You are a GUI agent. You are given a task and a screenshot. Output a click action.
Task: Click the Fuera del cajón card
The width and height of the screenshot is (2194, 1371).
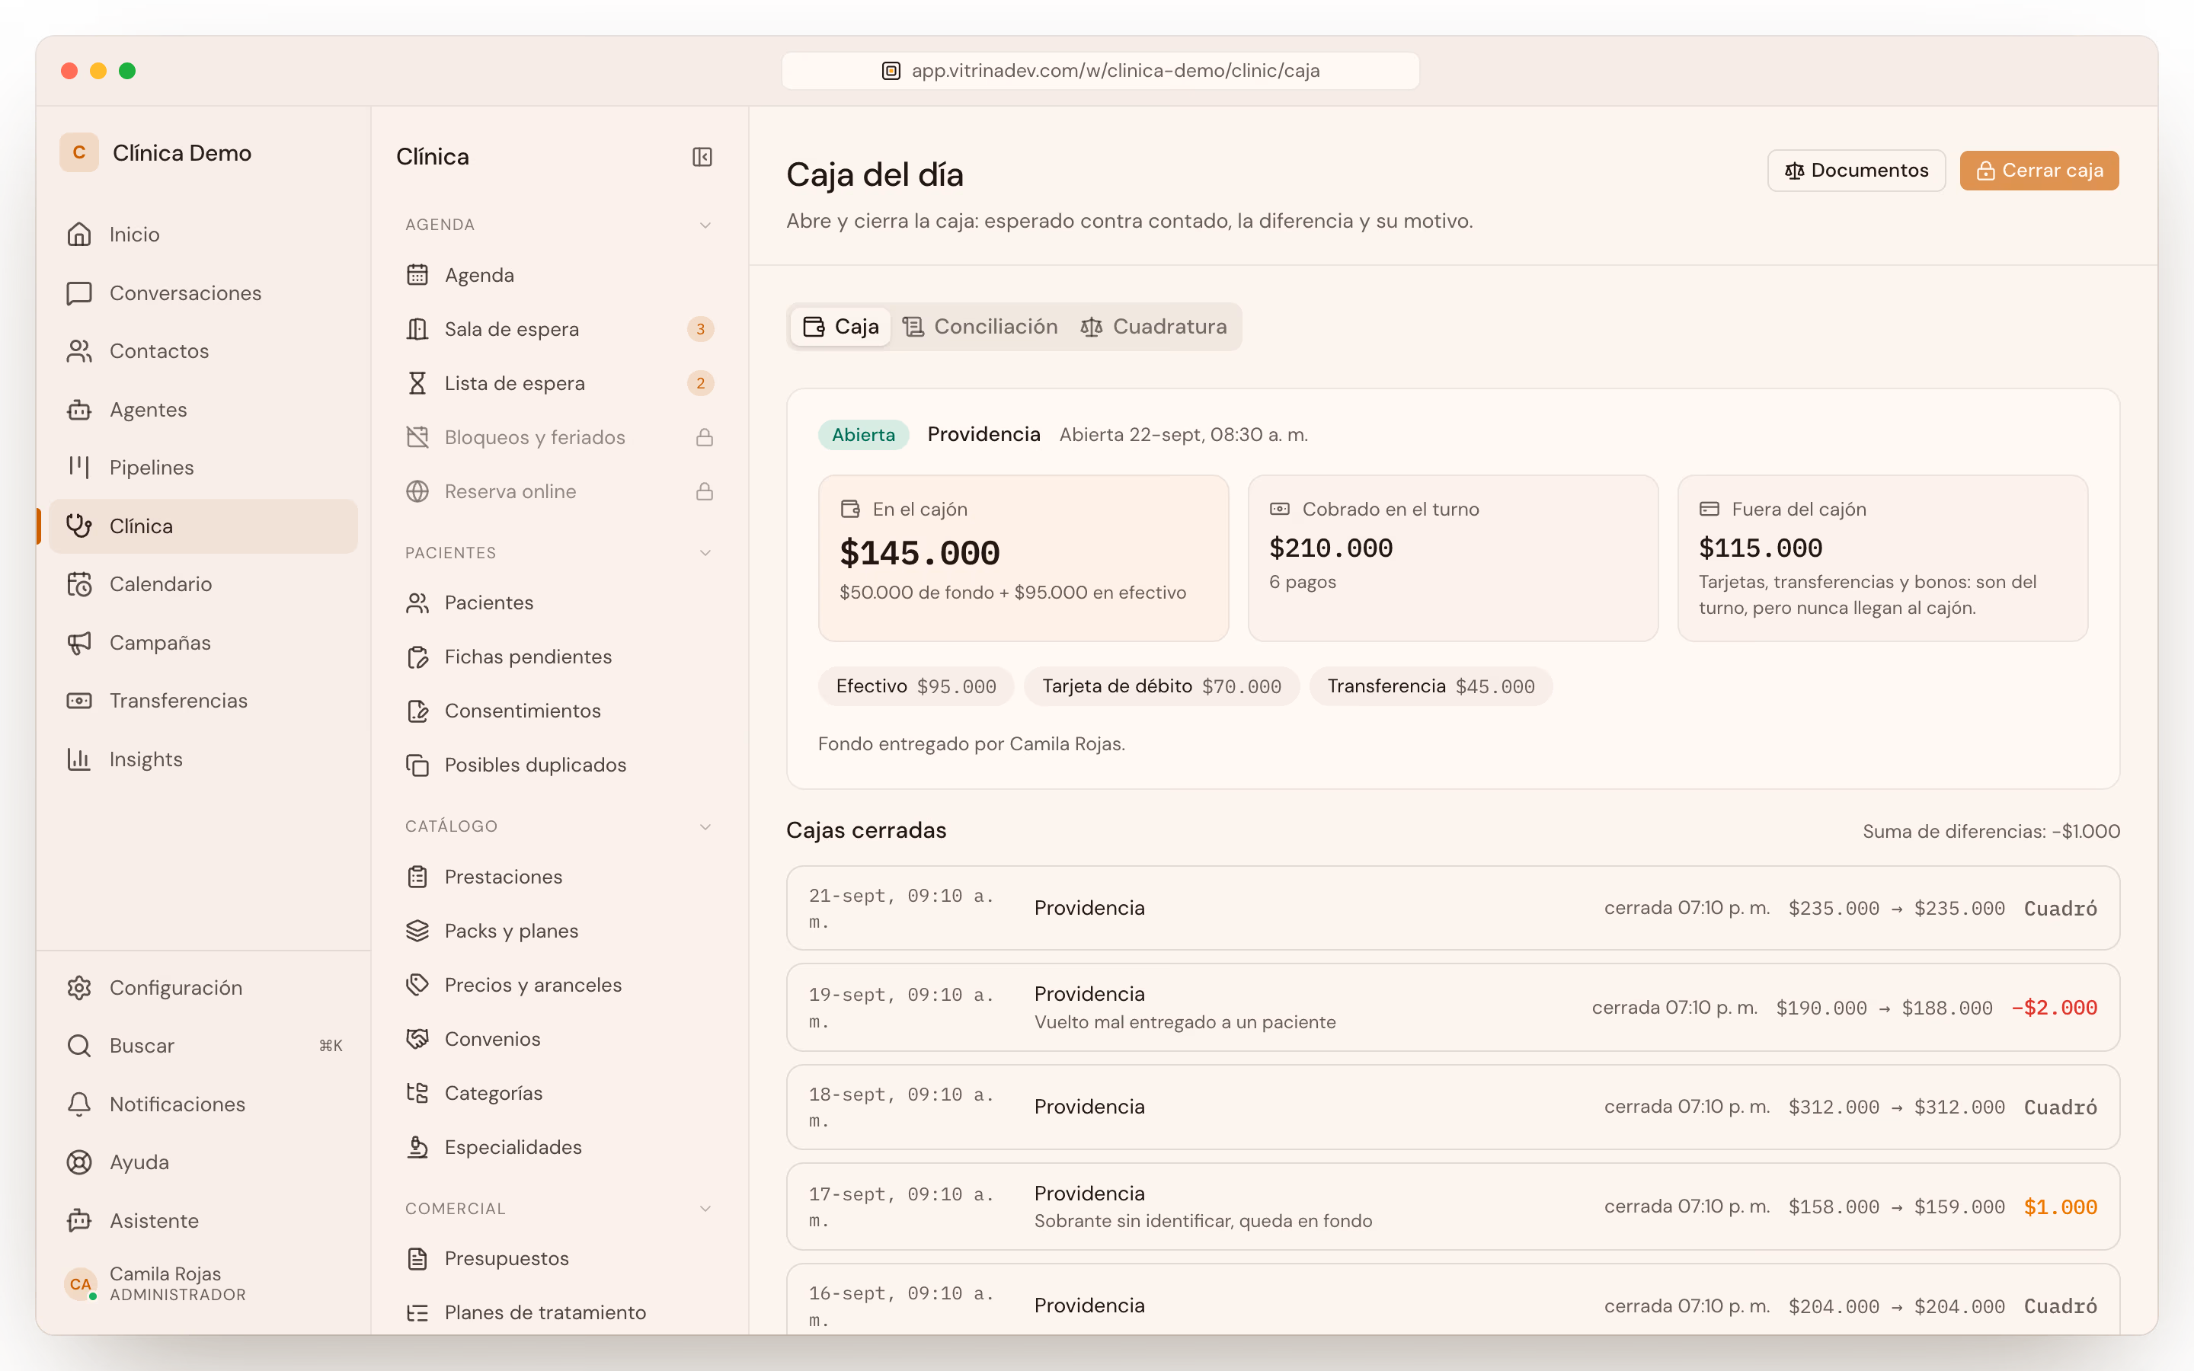tap(1882, 558)
